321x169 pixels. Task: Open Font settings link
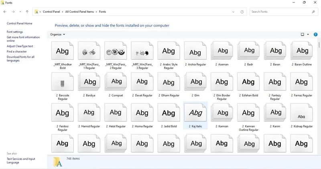(x=15, y=32)
